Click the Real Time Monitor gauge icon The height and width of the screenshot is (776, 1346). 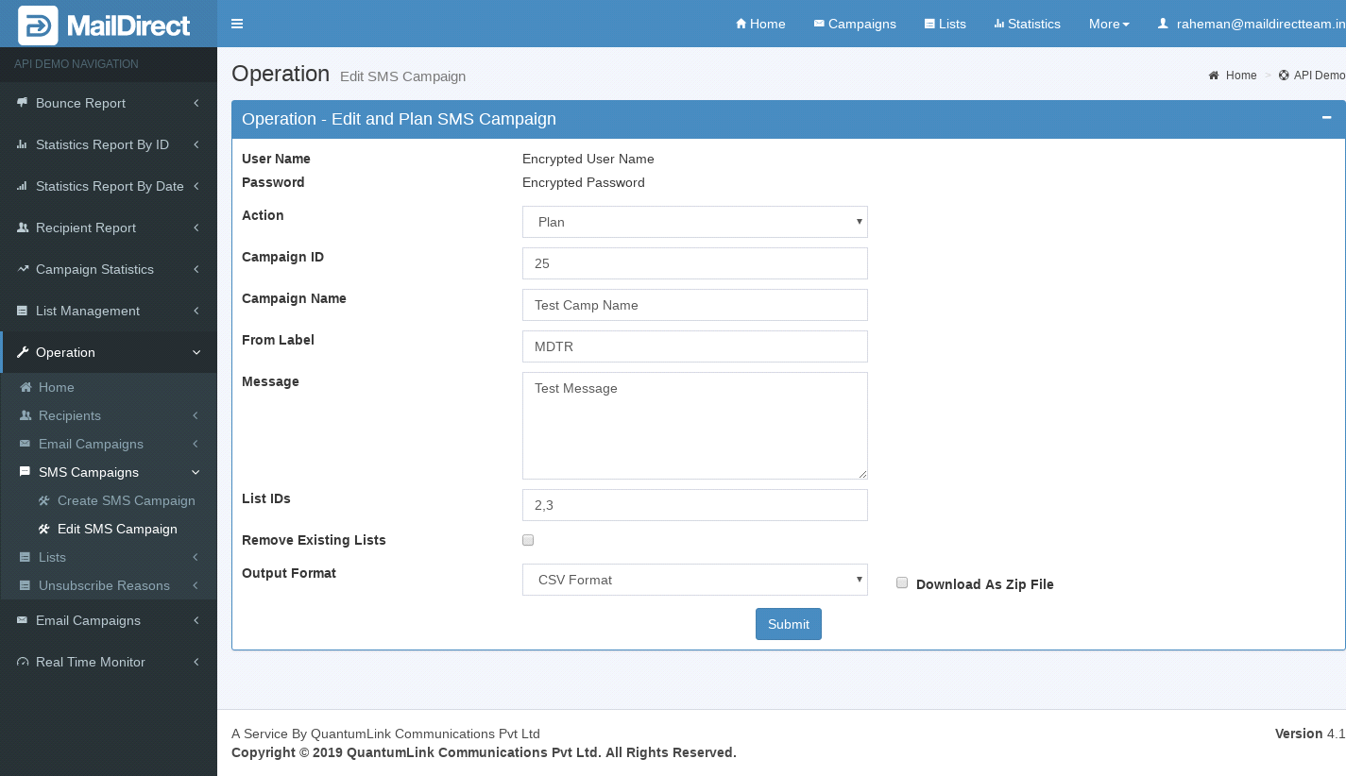(23, 662)
